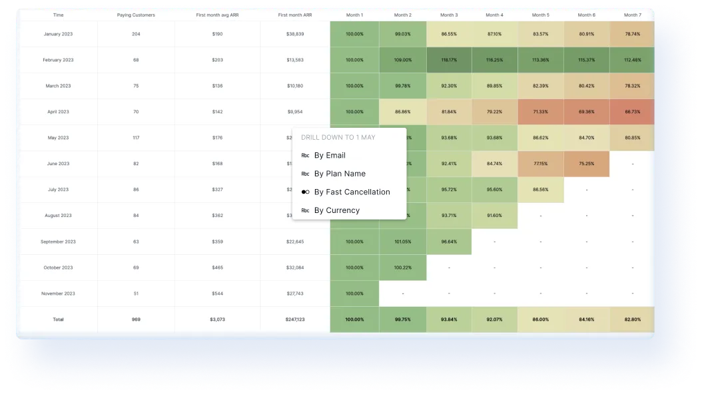The height and width of the screenshot is (394, 702).
Task: Select the June 2023 Month 6 cell 75.25%
Action: (x=586, y=164)
